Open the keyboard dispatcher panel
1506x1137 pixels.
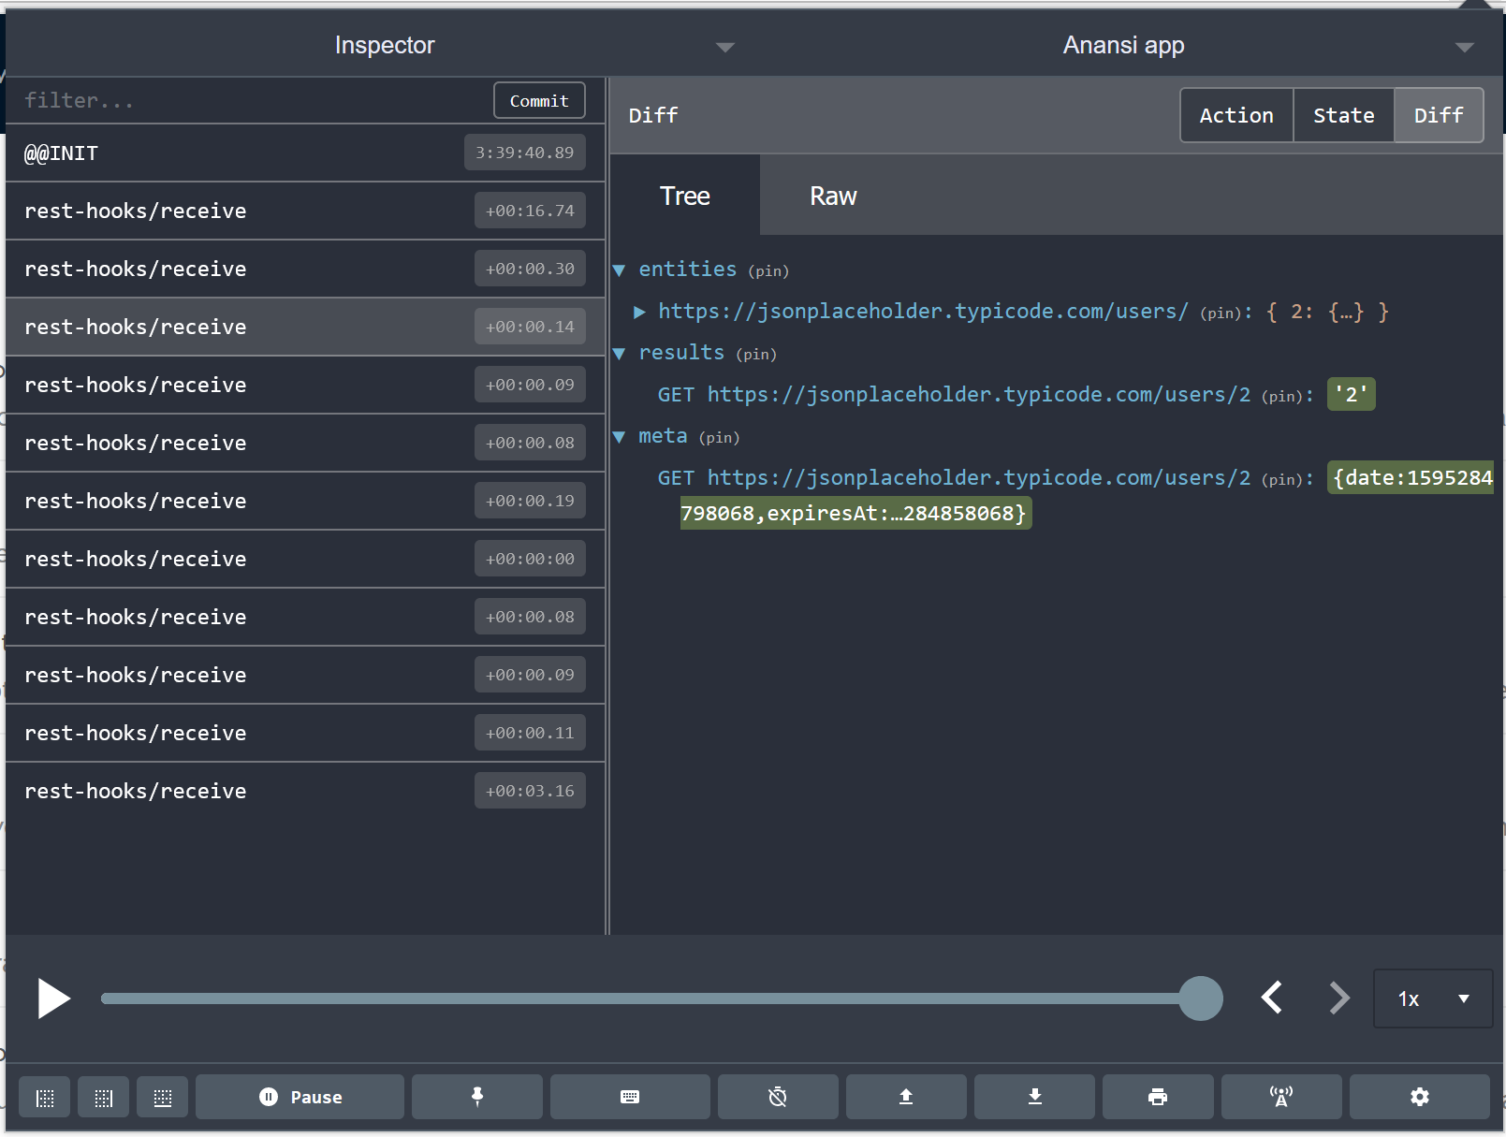(630, 1097)
